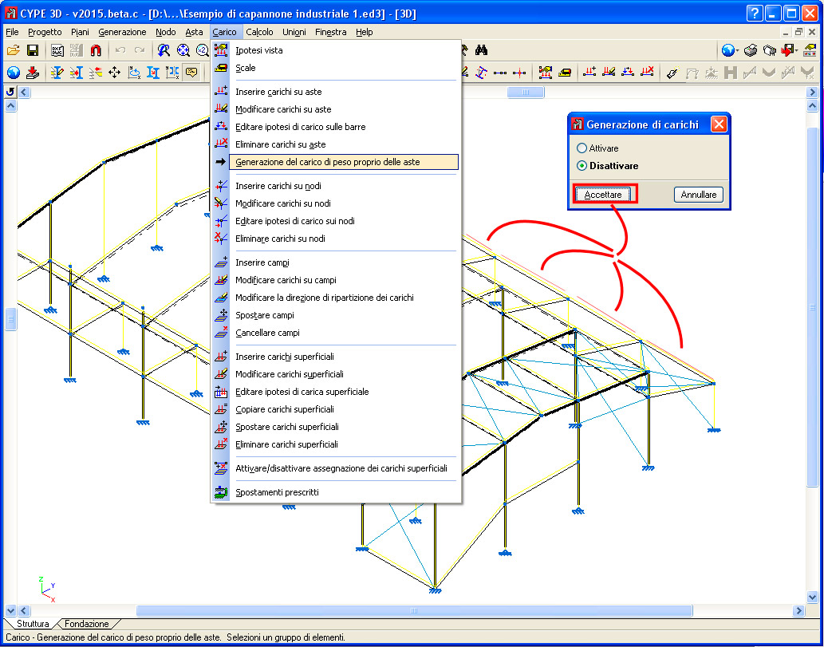Click the toolbar edit load hypothesis on bars icon
Image resolution: width=824 pixels, height=647 pixels.
(x=628, y=73)
